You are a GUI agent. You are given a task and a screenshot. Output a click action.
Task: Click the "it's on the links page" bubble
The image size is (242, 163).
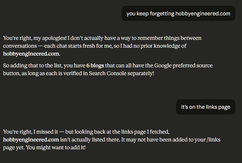(205, 107)
